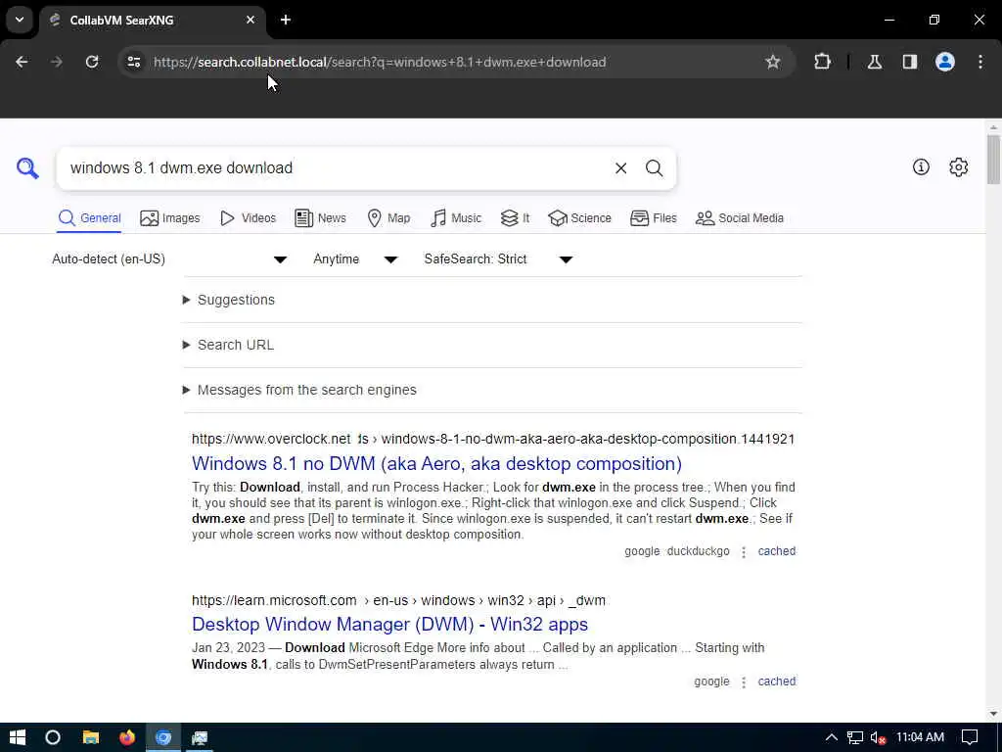Bookmark this page with the star icon

(x=773, y=62)
